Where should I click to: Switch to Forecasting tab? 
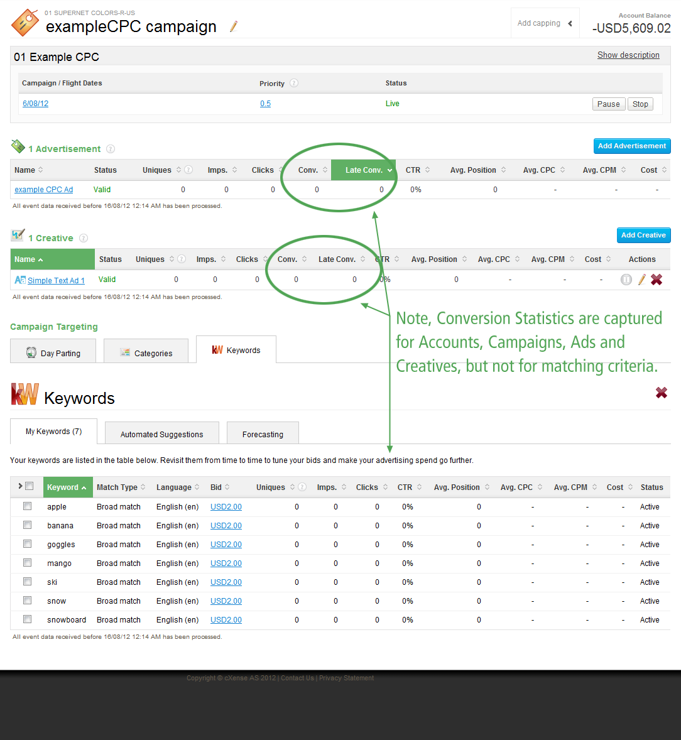263,434
